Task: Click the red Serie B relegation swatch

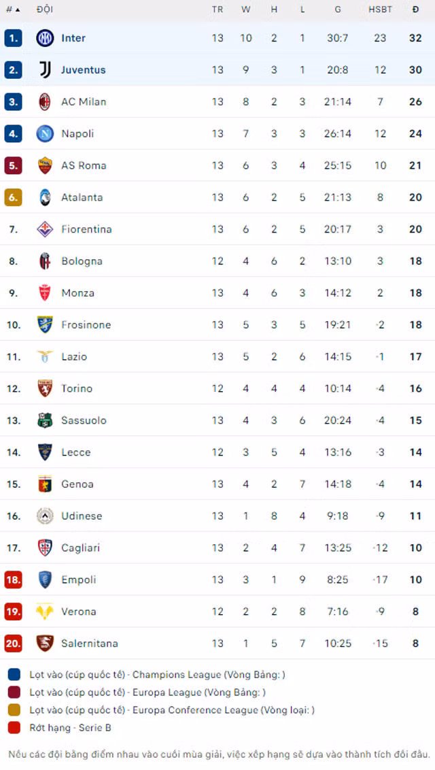Action: coord(14,728)
